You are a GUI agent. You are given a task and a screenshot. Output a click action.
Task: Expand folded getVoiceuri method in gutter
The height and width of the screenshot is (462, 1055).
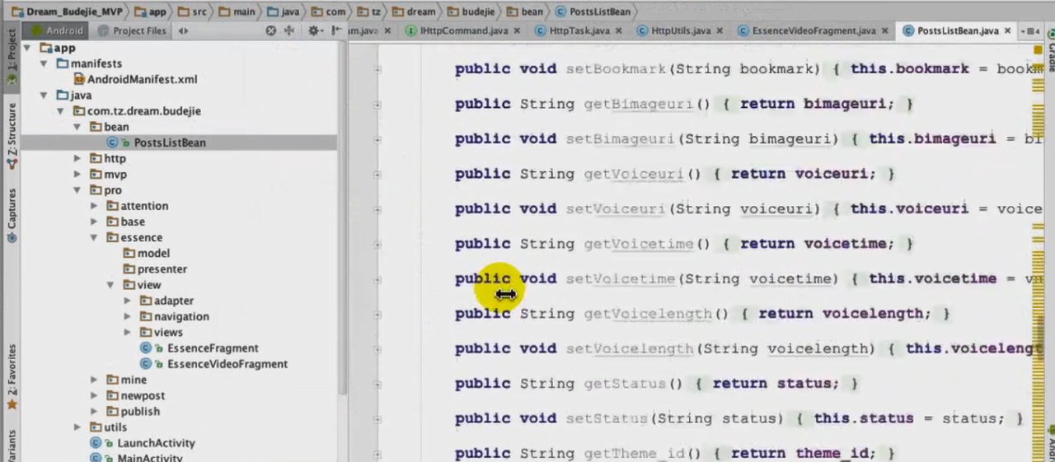[377, 174]
